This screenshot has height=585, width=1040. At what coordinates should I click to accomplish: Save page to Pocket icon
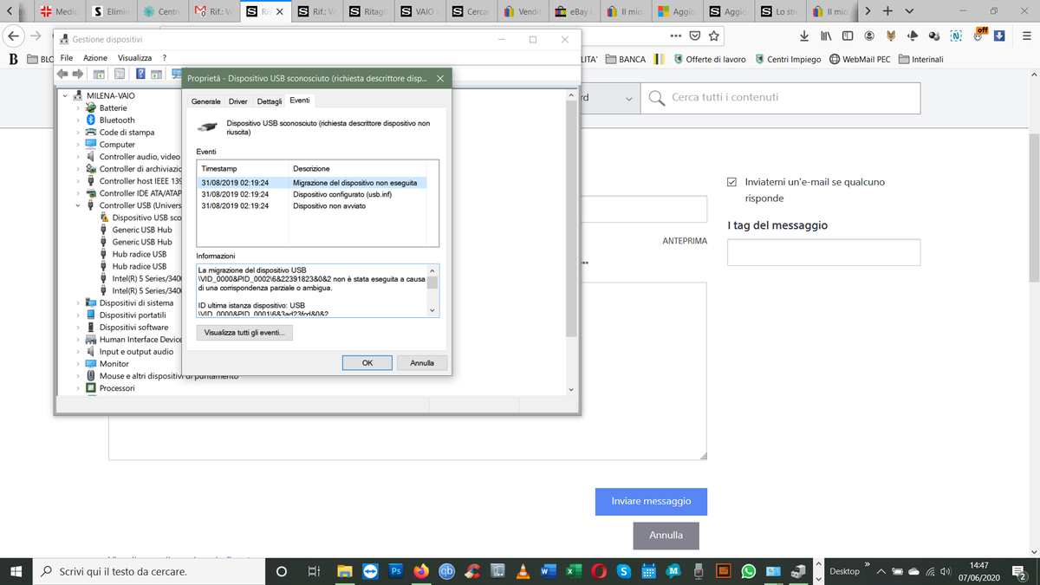click(695, 36)
